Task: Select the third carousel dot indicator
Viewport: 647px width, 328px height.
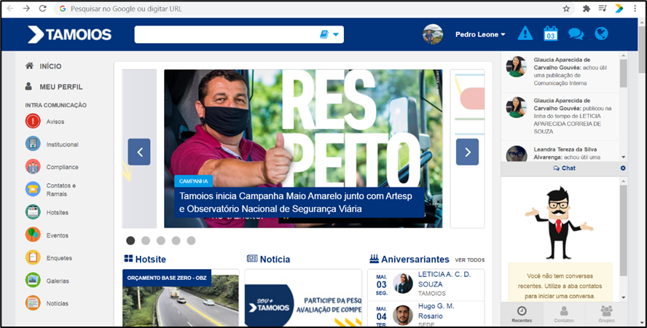Action: click(x=161, y=241)
